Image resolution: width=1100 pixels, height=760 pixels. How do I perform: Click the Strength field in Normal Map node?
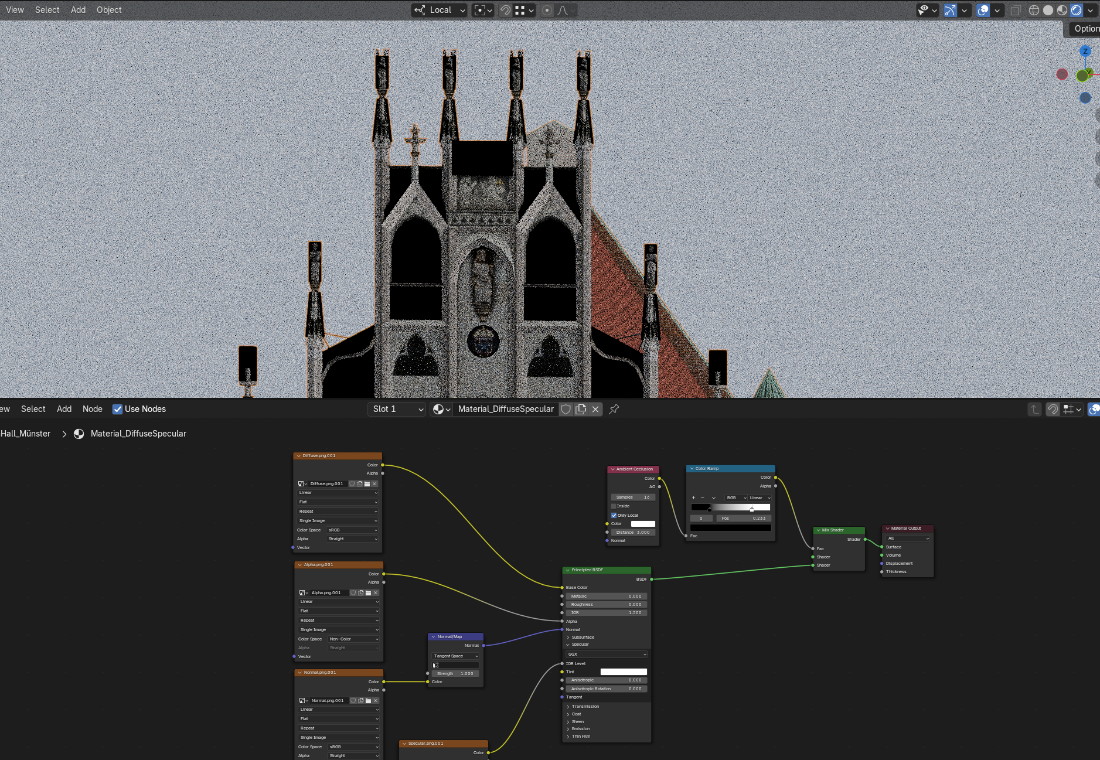[455, 674]
